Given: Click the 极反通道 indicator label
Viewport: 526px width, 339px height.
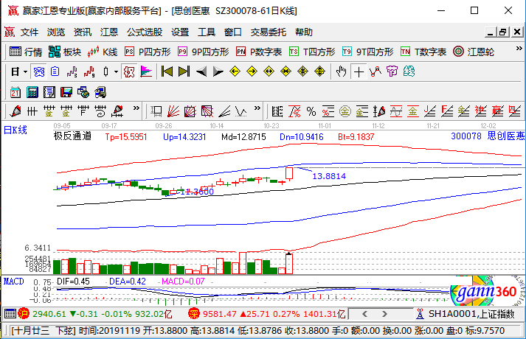Looking at the screenshot, I should click(x=72, y=136).
